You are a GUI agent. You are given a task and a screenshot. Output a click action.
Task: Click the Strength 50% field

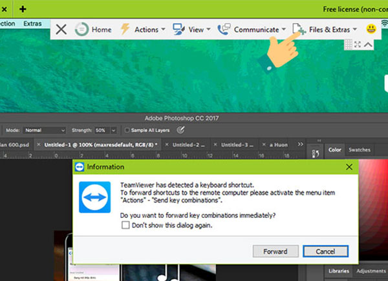(x=102, y=130)
